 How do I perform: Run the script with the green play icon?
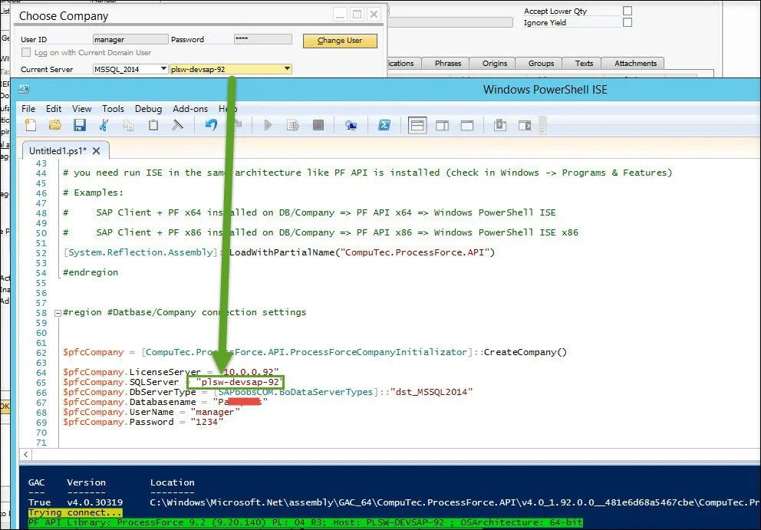click(x=268, y=125)
